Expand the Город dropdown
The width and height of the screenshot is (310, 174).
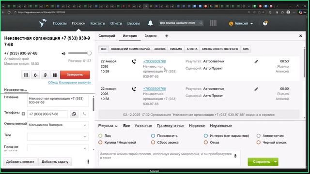[58, 148]
